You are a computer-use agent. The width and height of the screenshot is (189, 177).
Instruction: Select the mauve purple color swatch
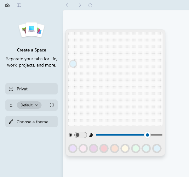(x=94, y=148)
